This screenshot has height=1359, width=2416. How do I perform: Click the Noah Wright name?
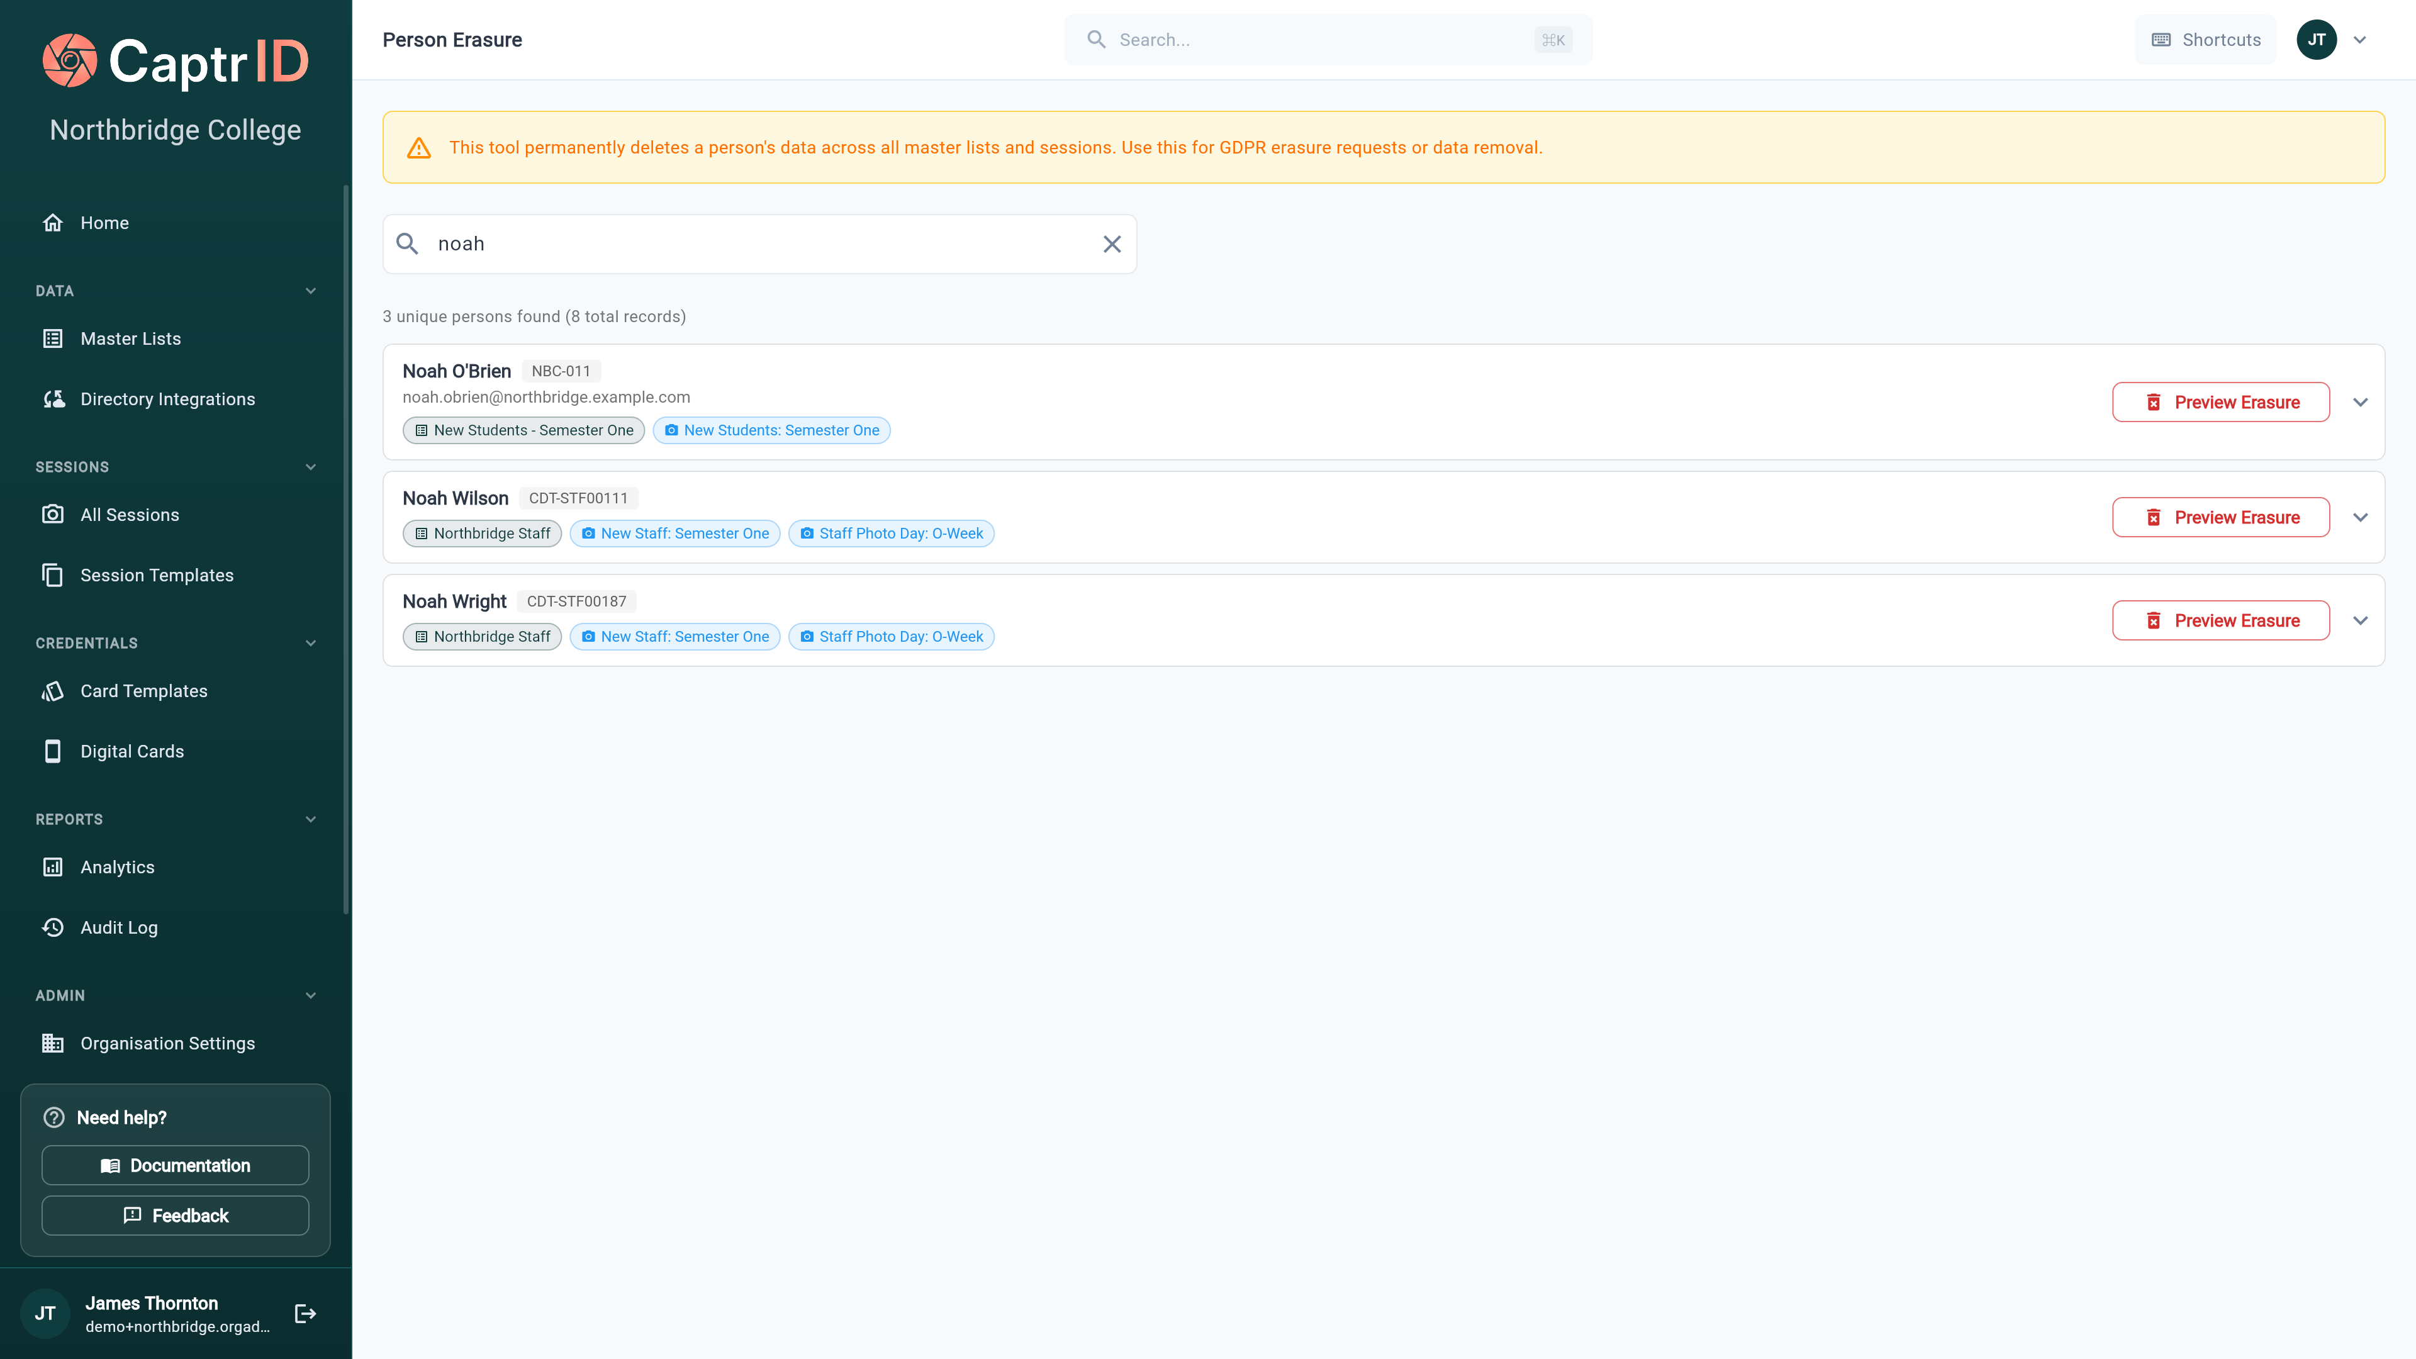coord(454,601)
